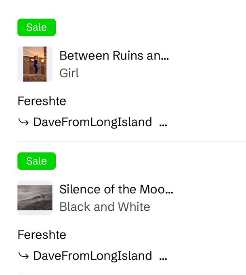Click the misty hillside in grayscale thumbnail
Image resolution: width=246 pixels, height=275 pixels.
pyautogui.click(x=35, y=198)
